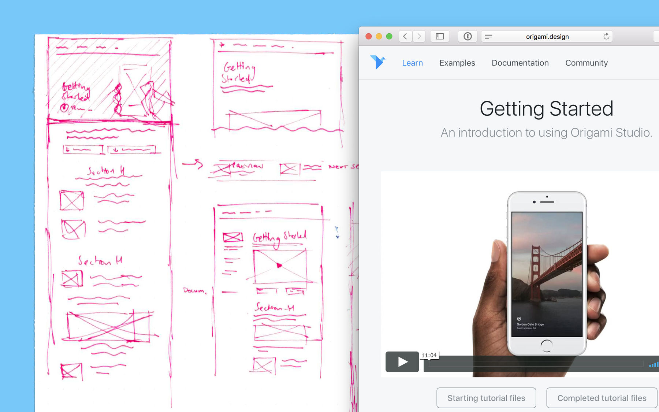
Task: Go back with Safari's back arrow
Action: (x=405, y=36)
